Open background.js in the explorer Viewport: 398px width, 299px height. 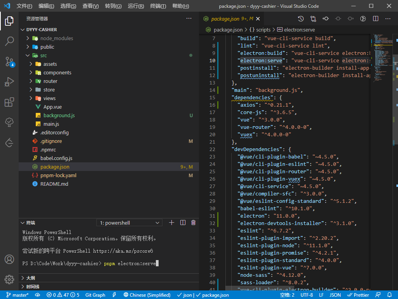pyautogui.click(x=59, y=115)
